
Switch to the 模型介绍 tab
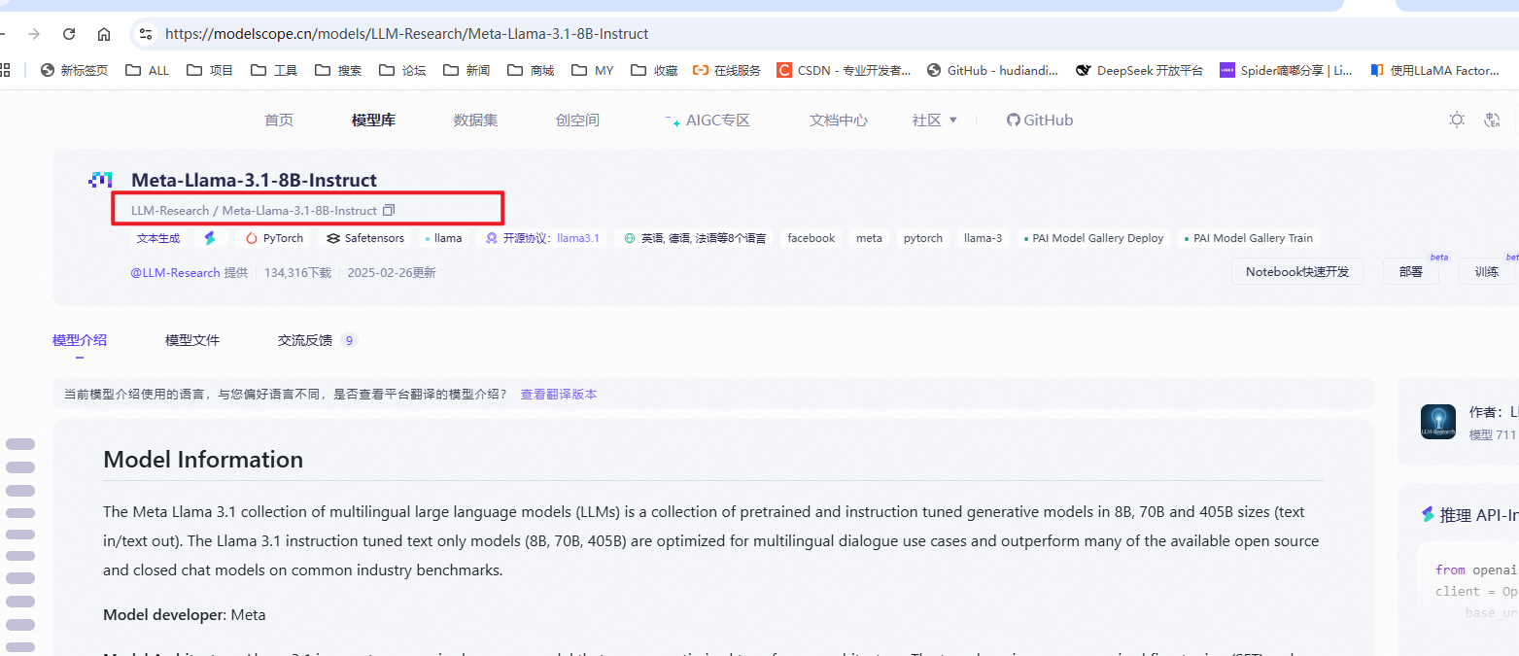coord(80,340)
